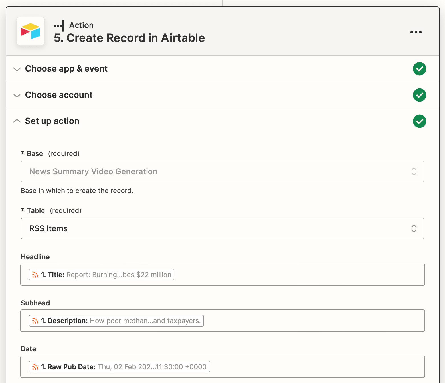Click the Airtable app logo icon
Screen dimensions: 445x383
[31, 31]
